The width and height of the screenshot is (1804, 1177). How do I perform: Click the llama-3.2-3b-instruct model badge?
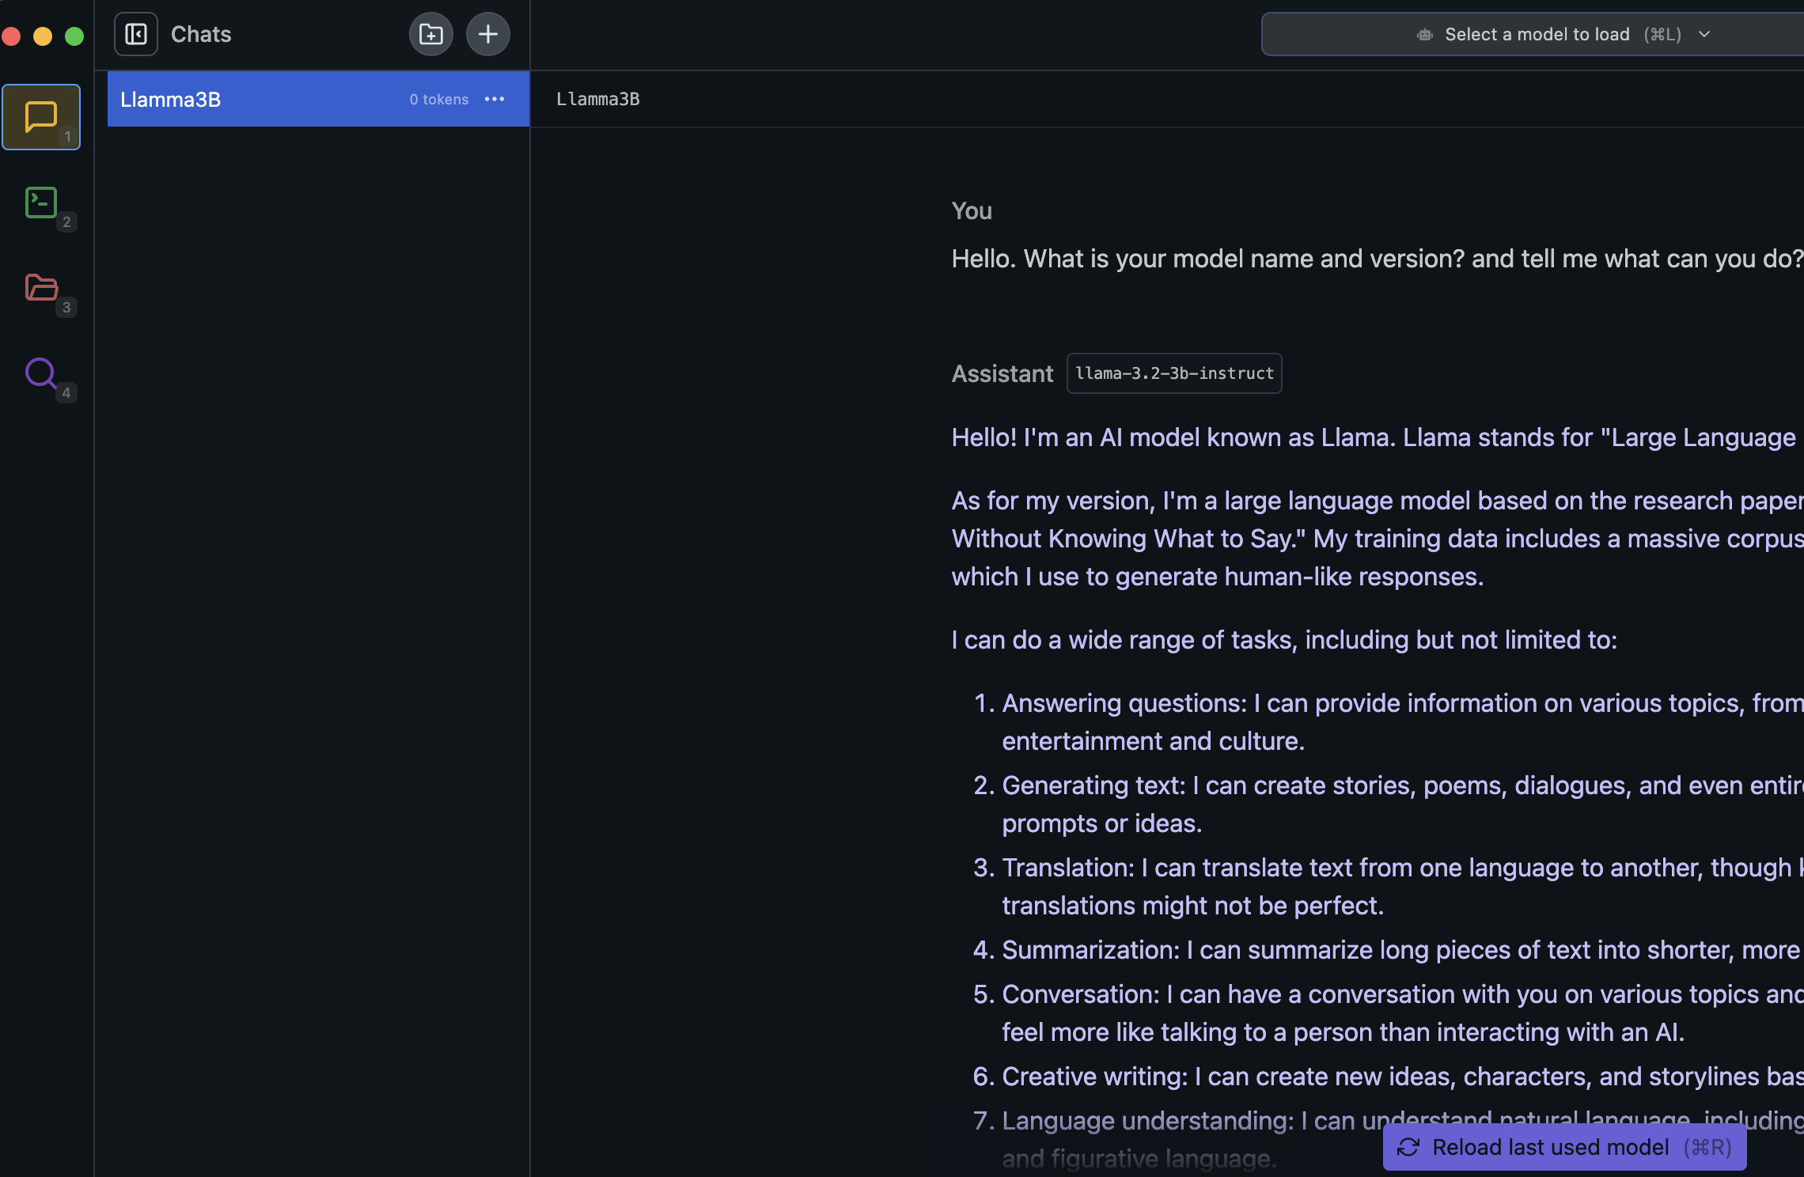click(x=1174, y=373)
